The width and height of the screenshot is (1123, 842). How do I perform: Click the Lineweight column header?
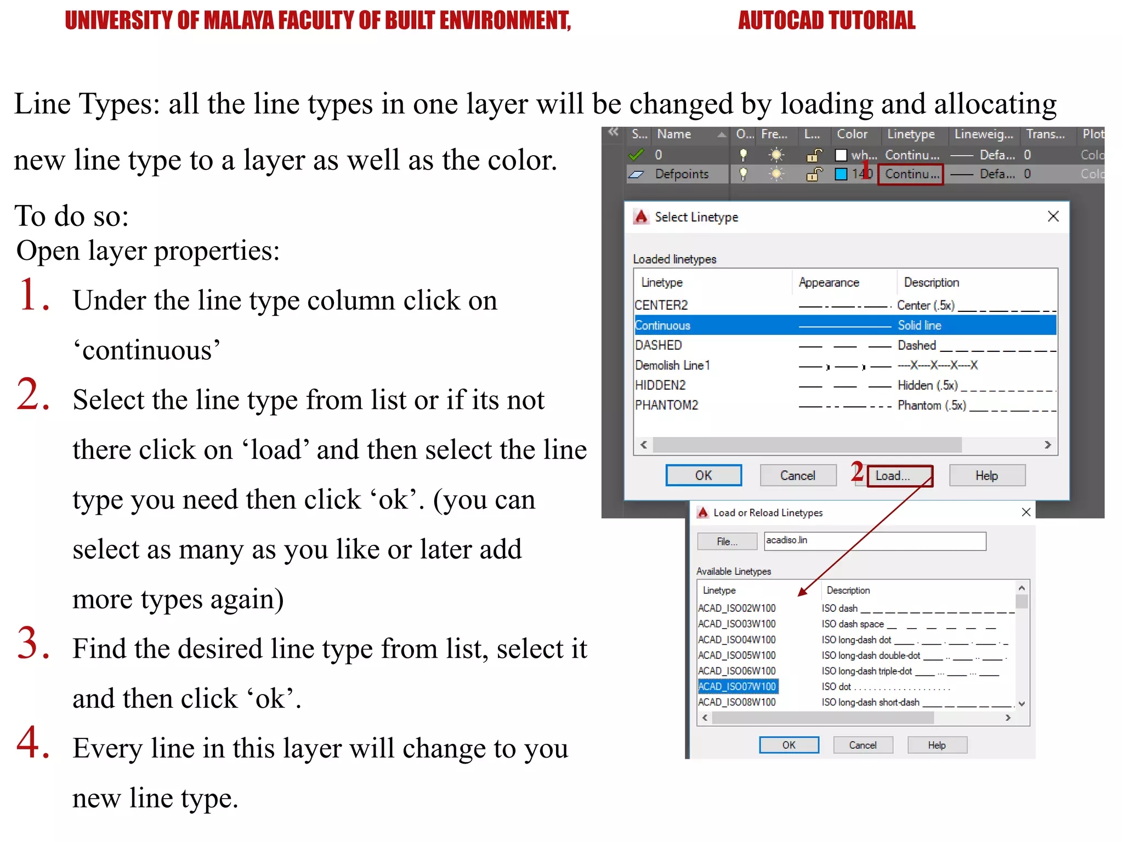[x=984, y=134]
